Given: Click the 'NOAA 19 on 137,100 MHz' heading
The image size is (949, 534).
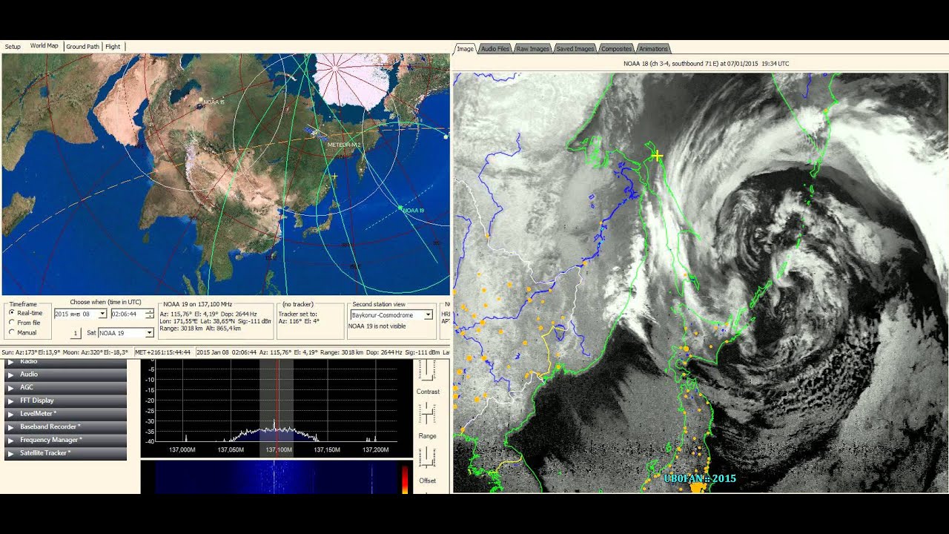Looking at the screenshot, I should pyautogui.click(x=197, y=304).
